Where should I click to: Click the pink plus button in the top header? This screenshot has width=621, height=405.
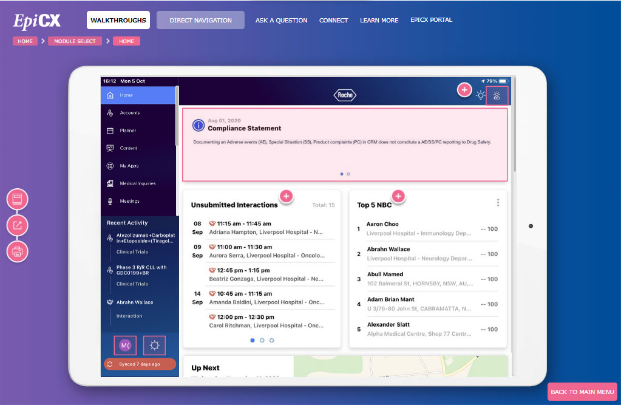tap(464, 90)
